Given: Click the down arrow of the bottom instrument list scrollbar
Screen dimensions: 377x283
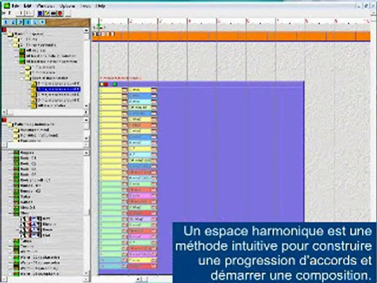Looking at the screenshot, I should pyautogui.click(x=86, y=274).
